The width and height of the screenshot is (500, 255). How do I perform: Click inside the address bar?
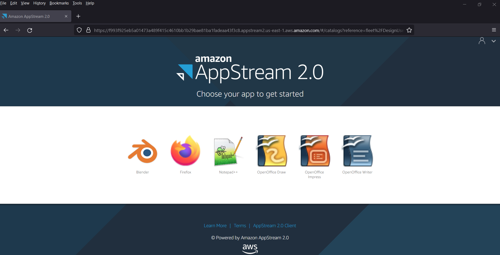(236, 30)
